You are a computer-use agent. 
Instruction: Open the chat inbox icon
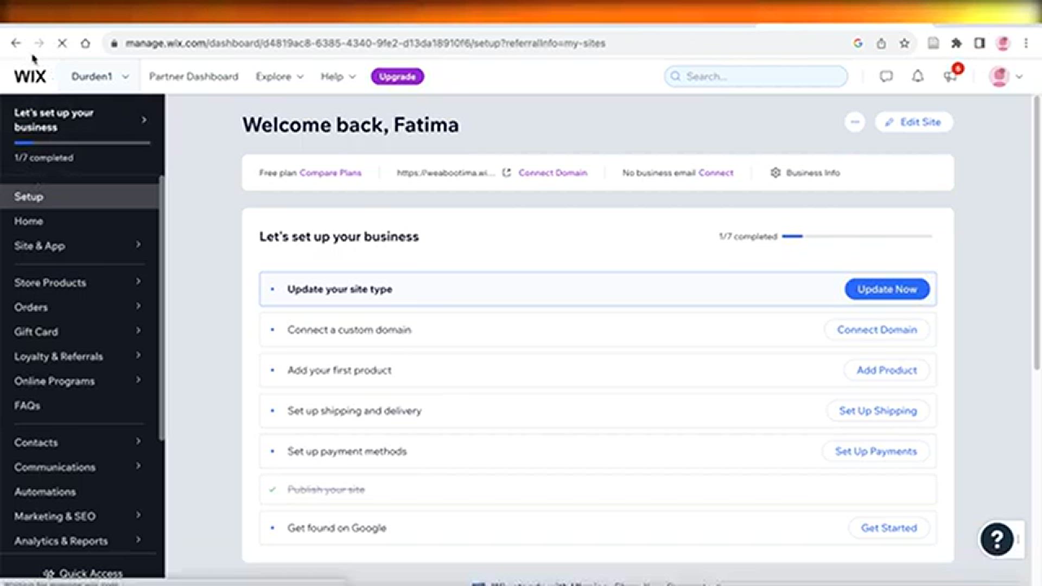pos(886,77)
